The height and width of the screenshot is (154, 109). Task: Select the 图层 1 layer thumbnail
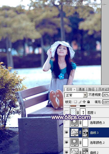(x=73, y=112)
